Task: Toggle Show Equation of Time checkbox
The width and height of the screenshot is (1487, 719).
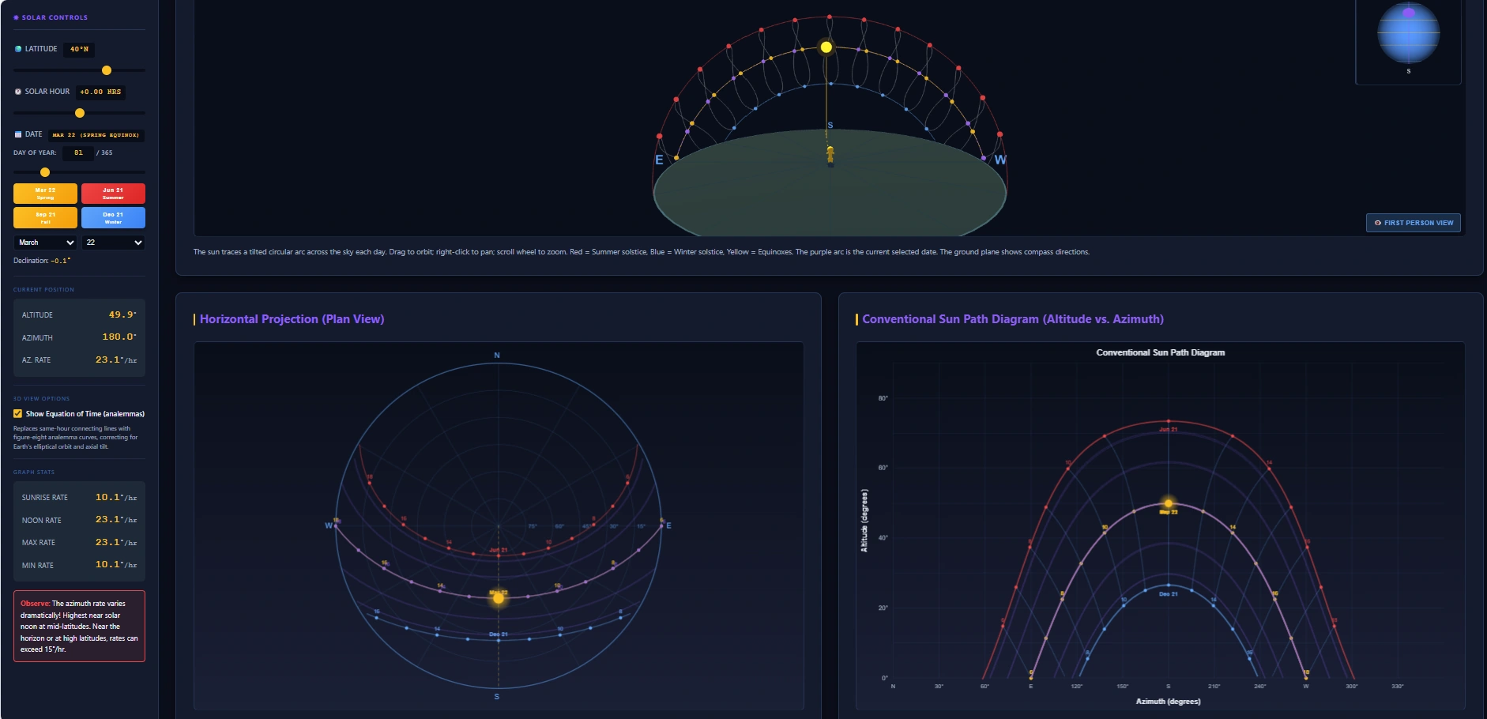Action: click(x=17, y=413)
